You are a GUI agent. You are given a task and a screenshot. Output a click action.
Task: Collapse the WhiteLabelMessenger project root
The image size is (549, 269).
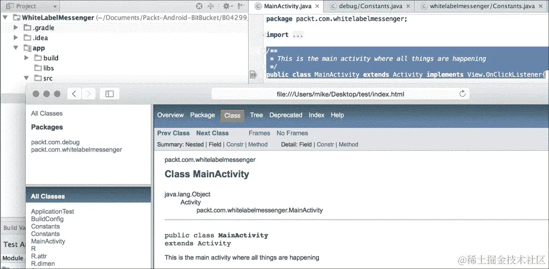(5, 18)
